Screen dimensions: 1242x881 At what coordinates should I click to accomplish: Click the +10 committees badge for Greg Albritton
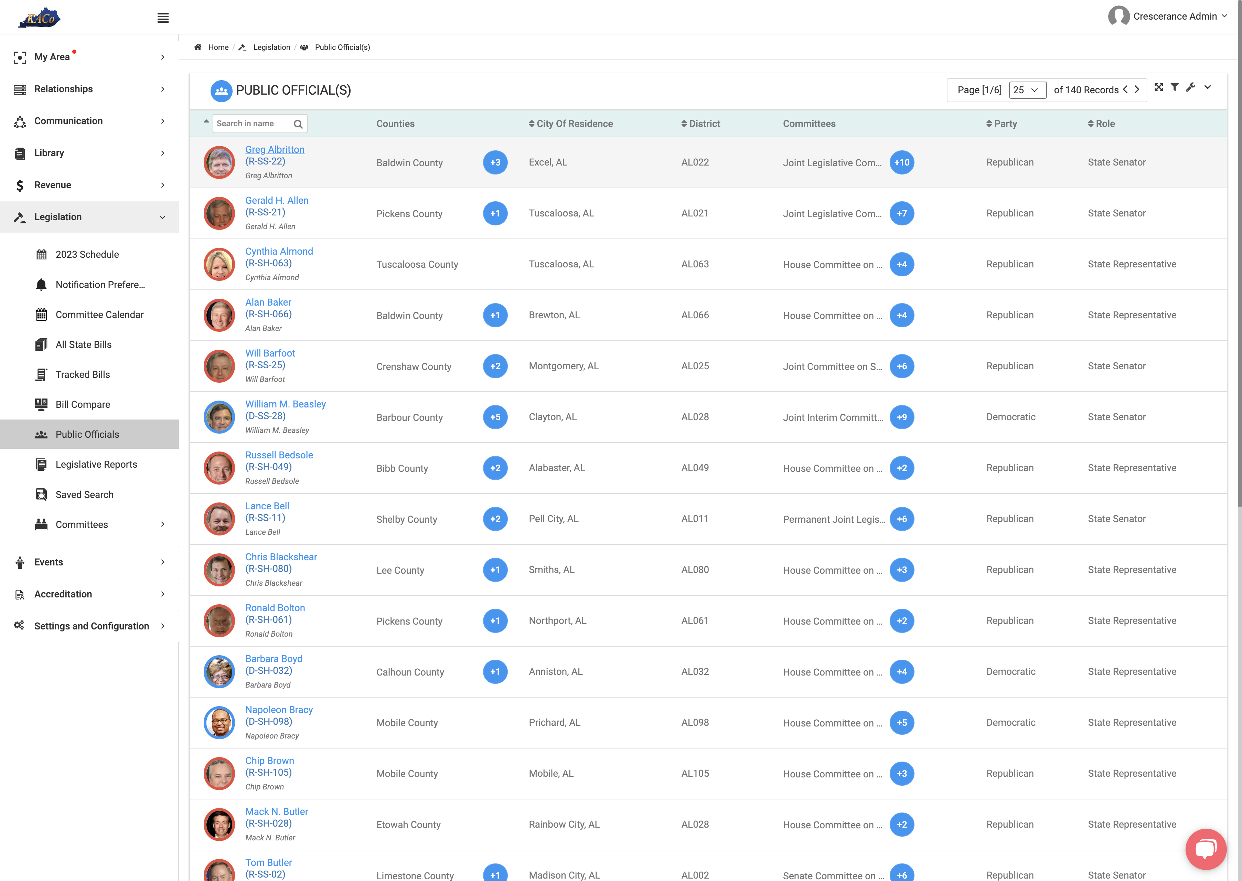pyautogui.click(x=901, y=162)
